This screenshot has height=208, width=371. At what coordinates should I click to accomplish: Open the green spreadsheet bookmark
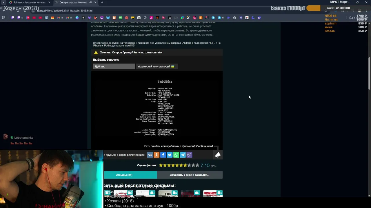(120, 18)
